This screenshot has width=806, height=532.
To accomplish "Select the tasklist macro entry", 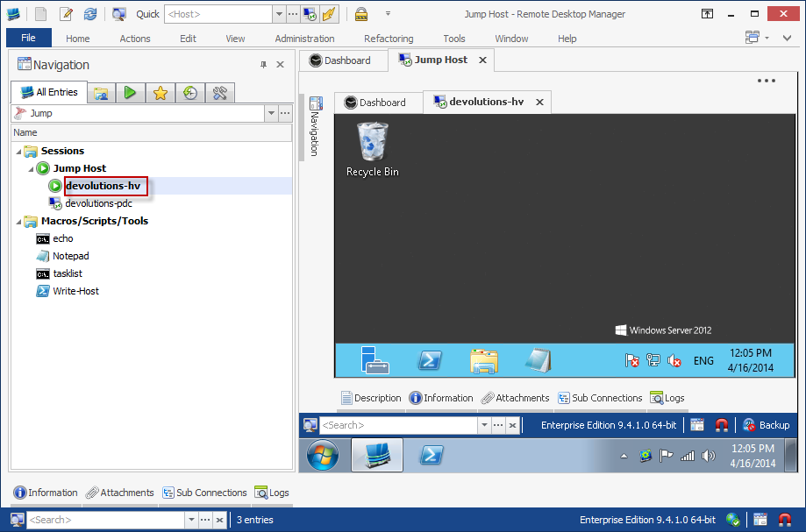I will [x=68, y=273].
